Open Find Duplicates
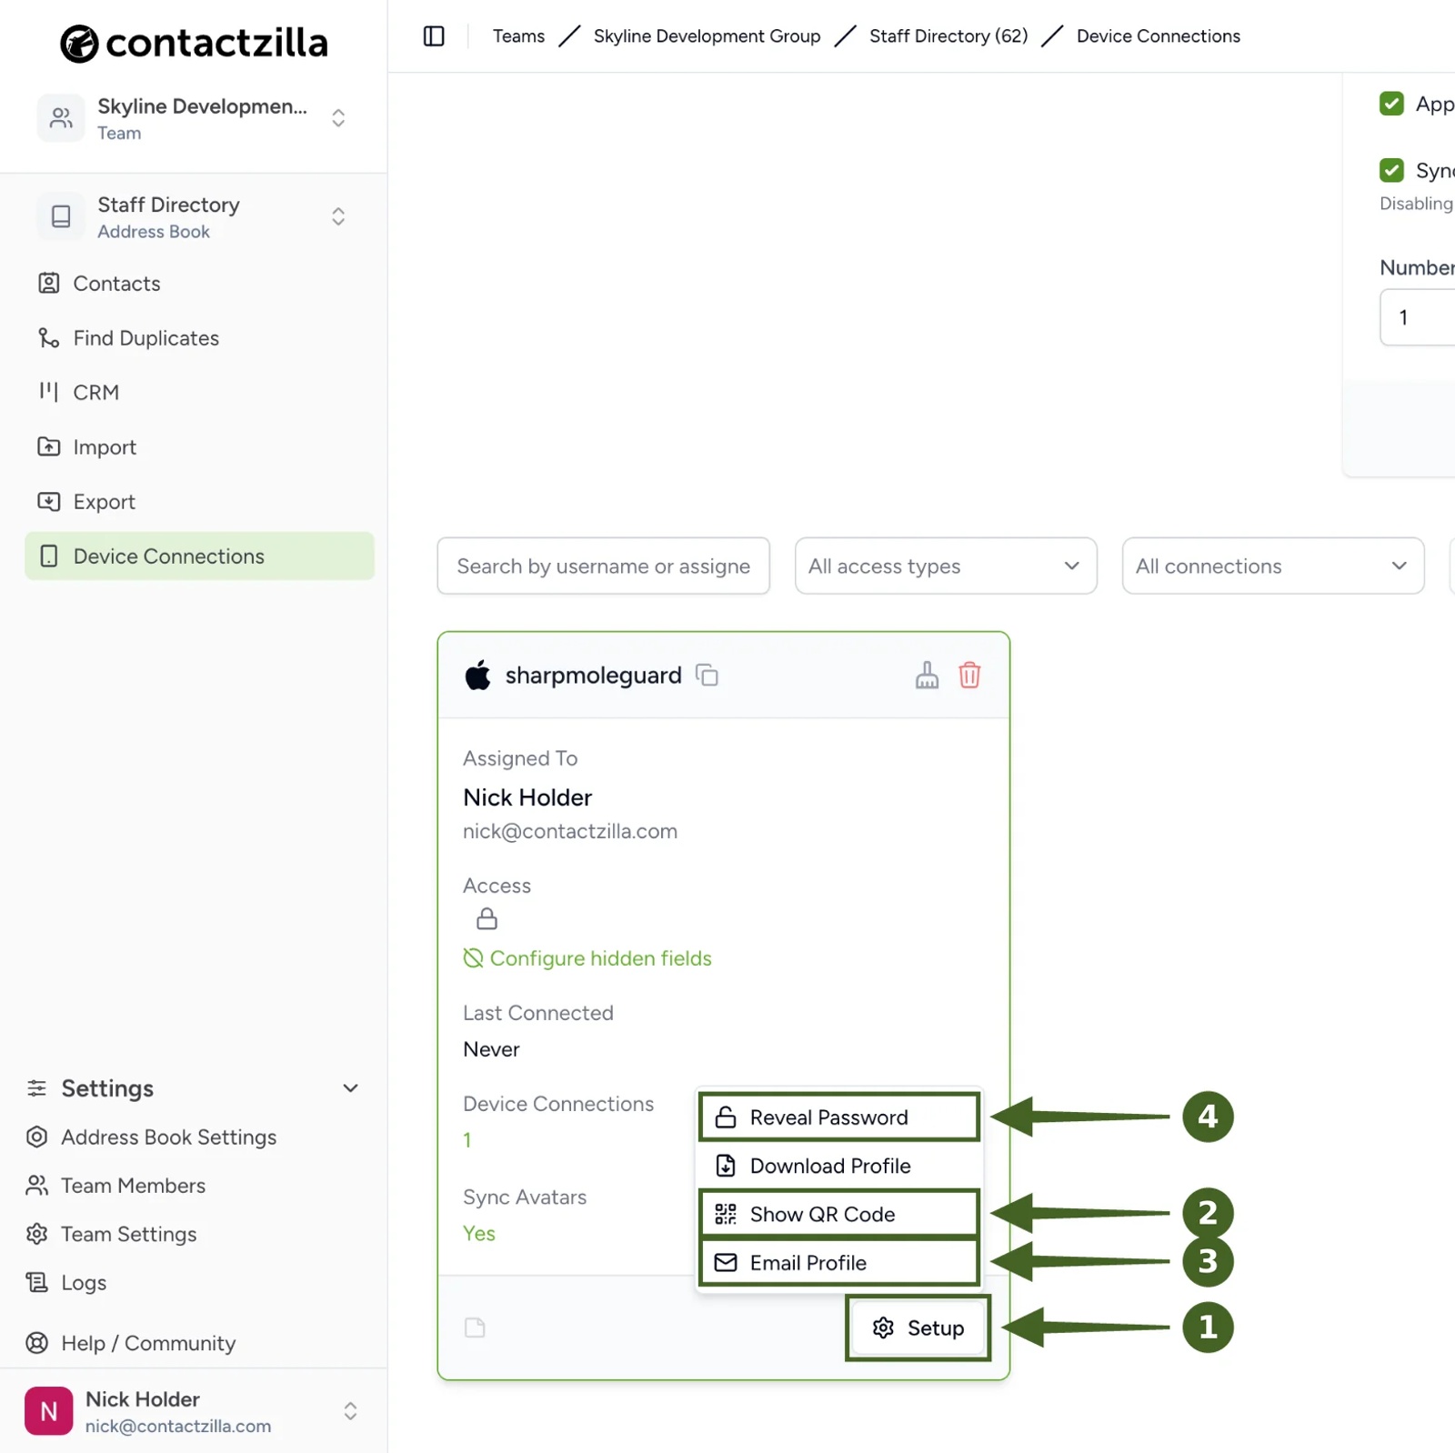The width and height of the screenshot is (1455, 1453). click(x=199, y=338)
